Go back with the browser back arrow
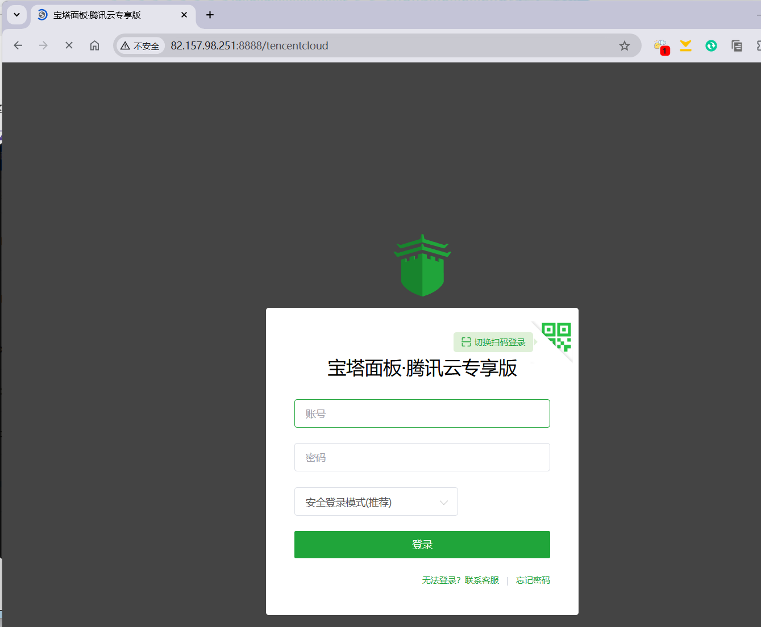 coord(18,45)
